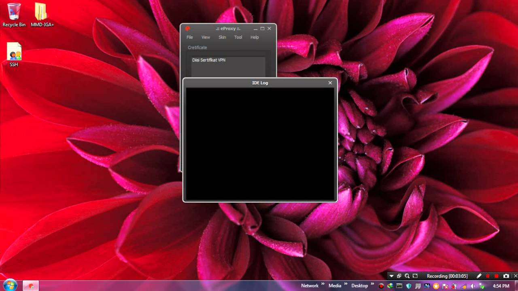The image size is (518, 291).
Task: Minimize the eProxy window
Action: pos(255,29)
